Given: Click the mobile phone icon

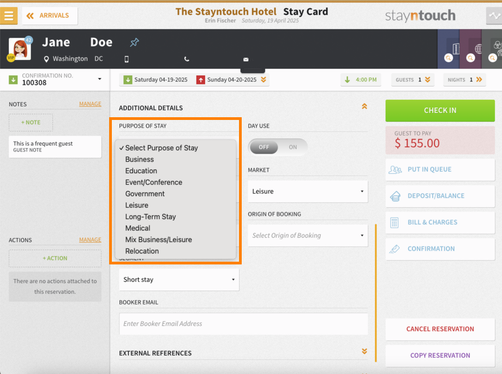Looking at the screenshot, I should point(127,59).
